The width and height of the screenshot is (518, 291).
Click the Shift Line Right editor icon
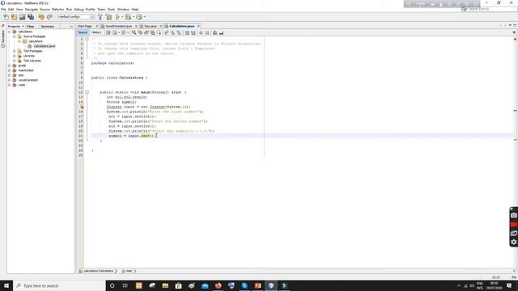193,32
